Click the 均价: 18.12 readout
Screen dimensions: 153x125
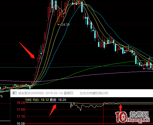(41, 100)
